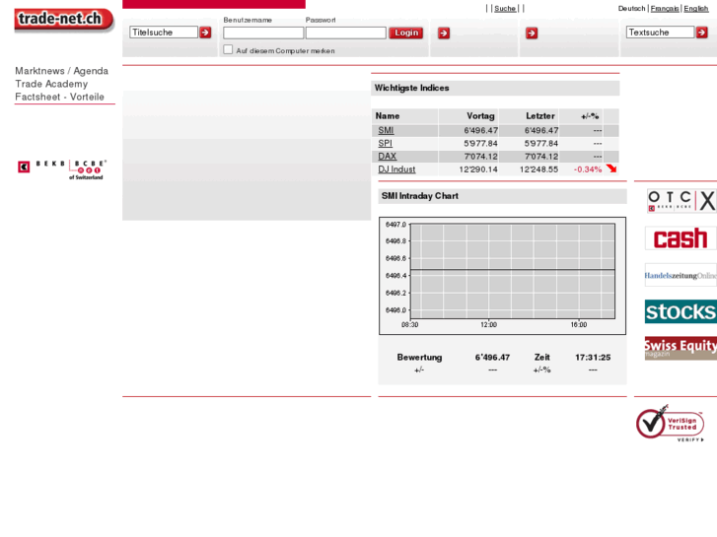Switch language to Français
The width and height of the screenshot is (717, 537).
pyautogui.click(x=665, y=9)
